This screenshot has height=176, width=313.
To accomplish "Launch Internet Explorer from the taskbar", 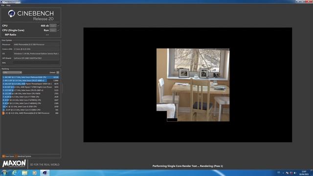I will point(14,173).
